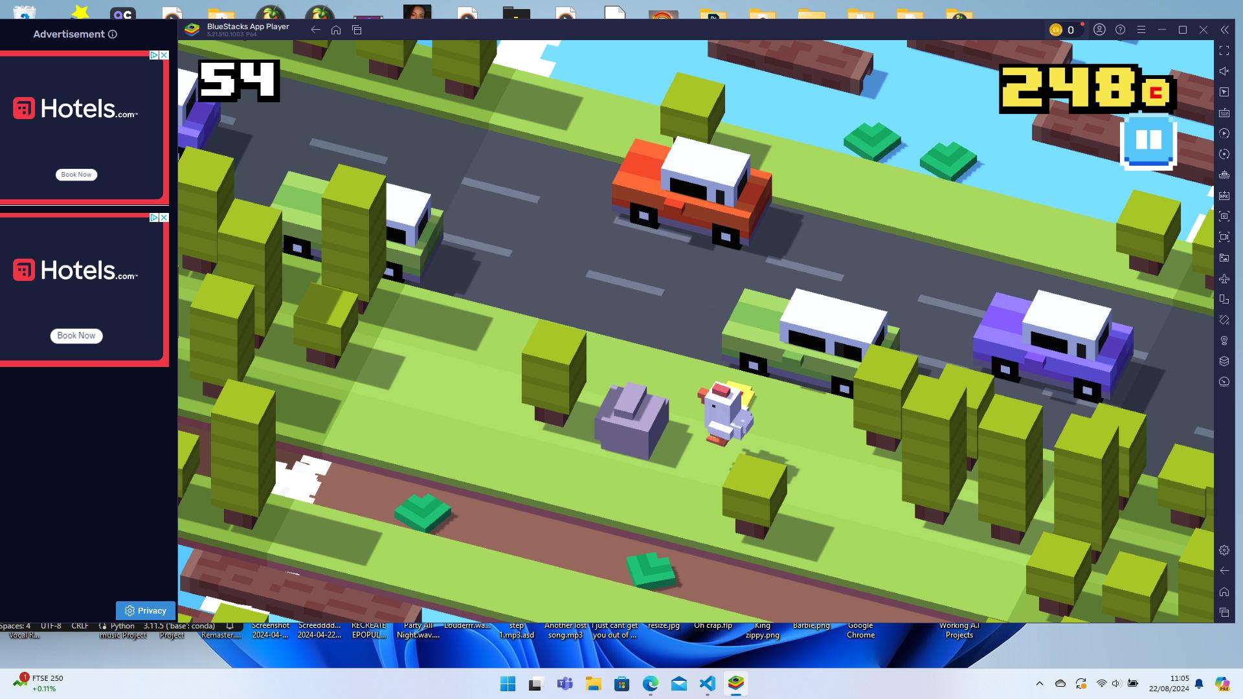Viewport: 1243px width, 699px height.
Task: Open Task View on the taskbar
Action: coord(536,683)
